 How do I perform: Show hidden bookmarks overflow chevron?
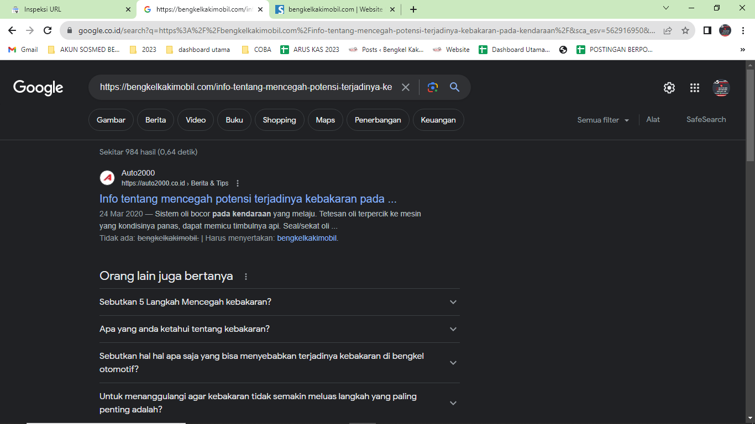pyautogui.click(x=742, y=50)
